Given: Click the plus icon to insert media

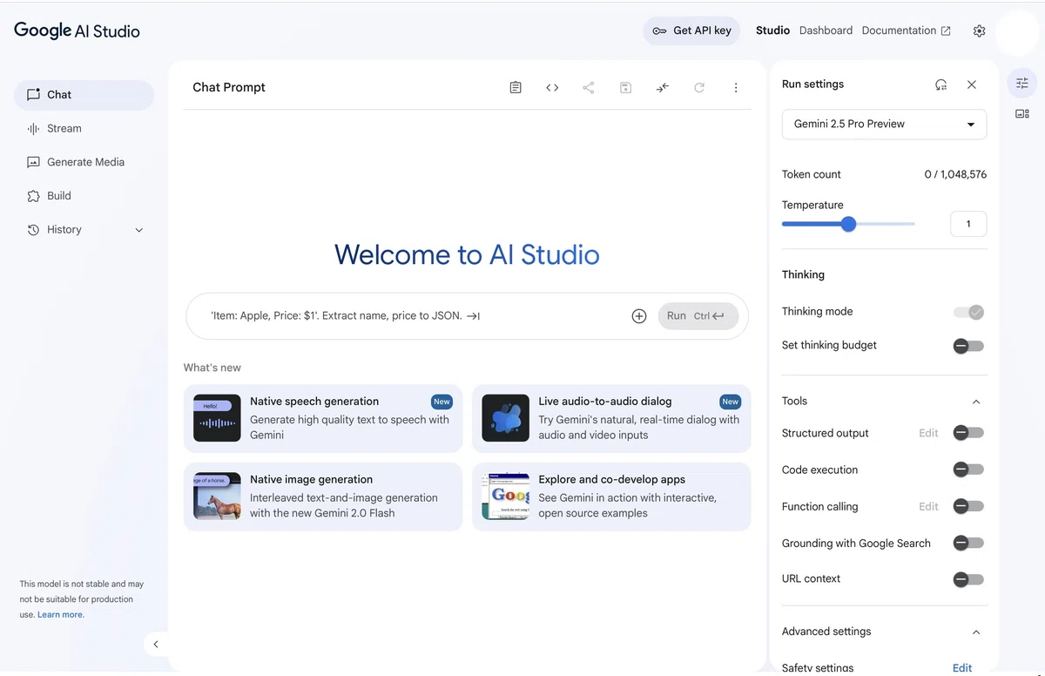Looking at the screenshot, I should [x=639, y=316].
